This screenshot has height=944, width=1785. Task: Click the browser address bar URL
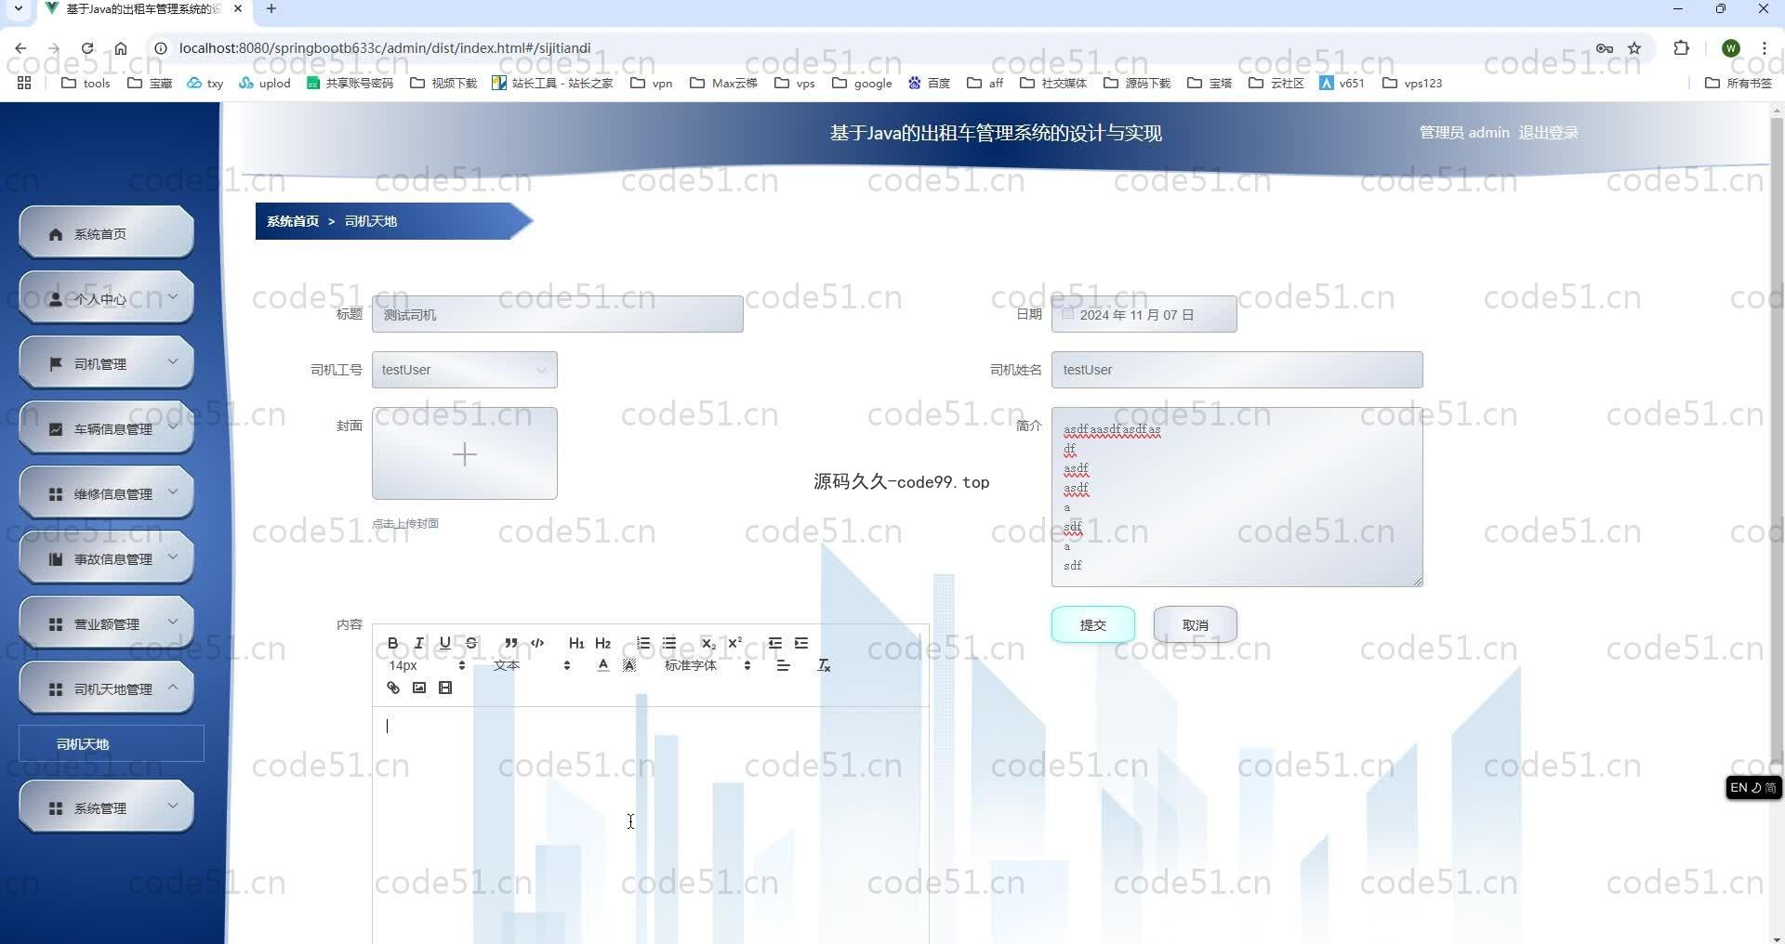tap(384, 48)
